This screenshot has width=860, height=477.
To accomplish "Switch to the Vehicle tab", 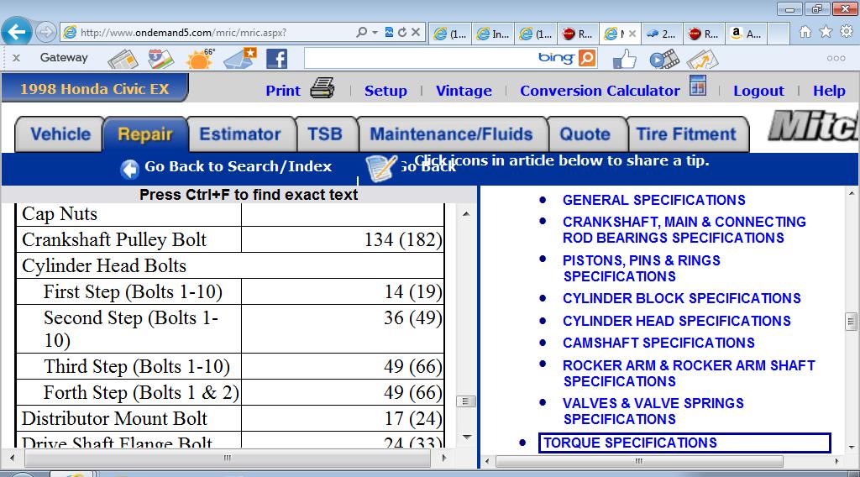I will (60, 134).
